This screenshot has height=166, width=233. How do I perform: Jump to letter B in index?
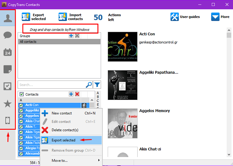(98, 97)
